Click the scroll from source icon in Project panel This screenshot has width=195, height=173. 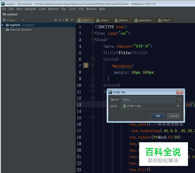click(56, 20)
